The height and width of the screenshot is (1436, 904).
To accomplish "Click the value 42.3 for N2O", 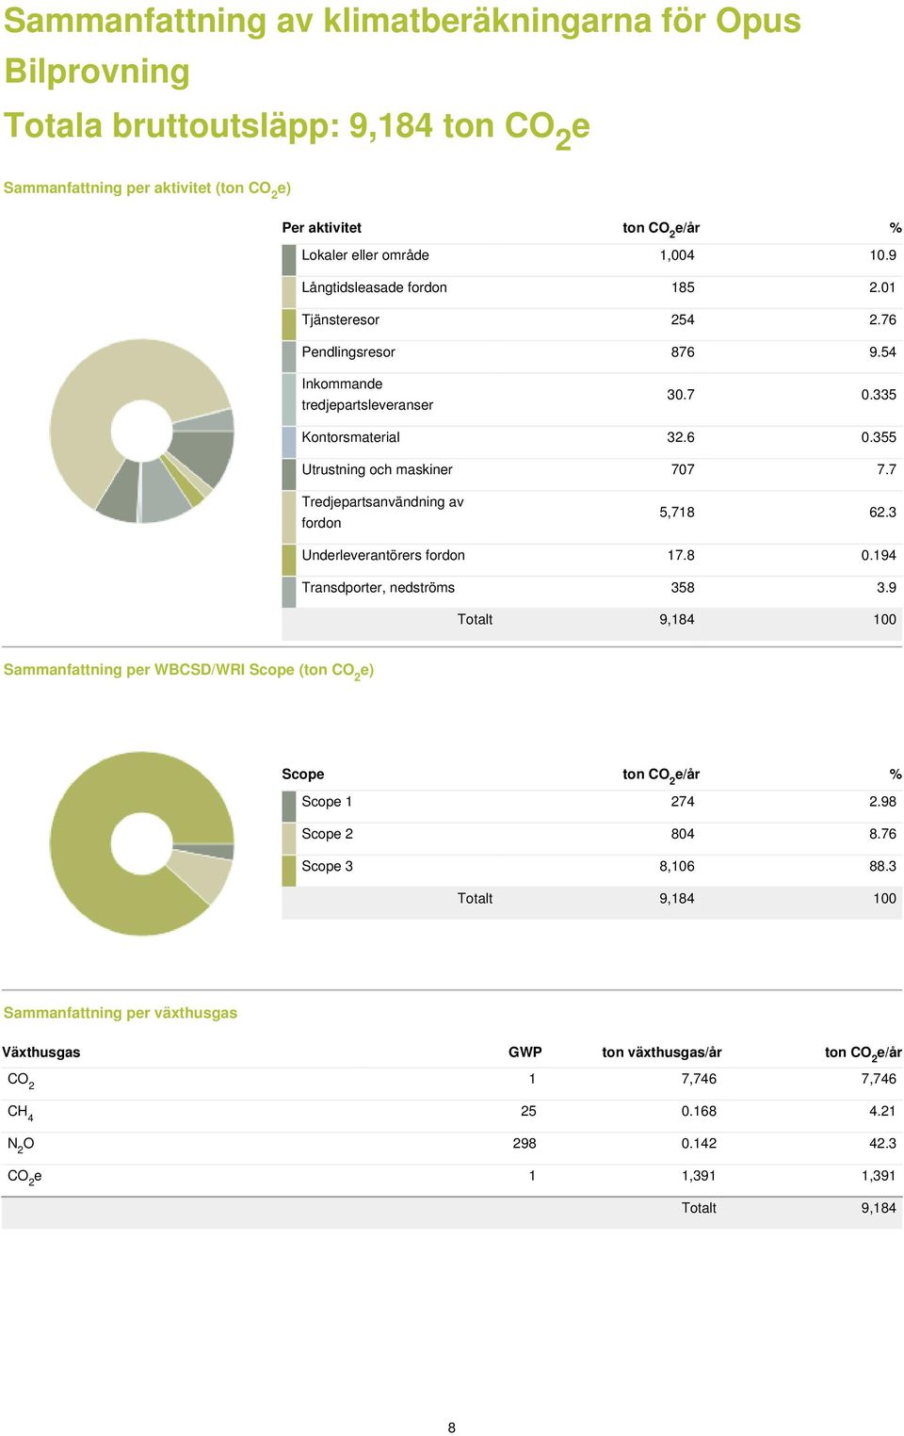I will (x=882, y=1144).
